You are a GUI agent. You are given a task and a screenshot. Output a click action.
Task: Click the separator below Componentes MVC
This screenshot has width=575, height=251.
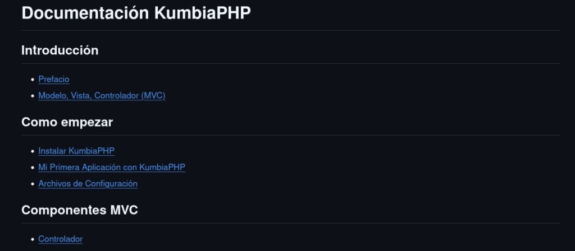[x=291, y=223]
